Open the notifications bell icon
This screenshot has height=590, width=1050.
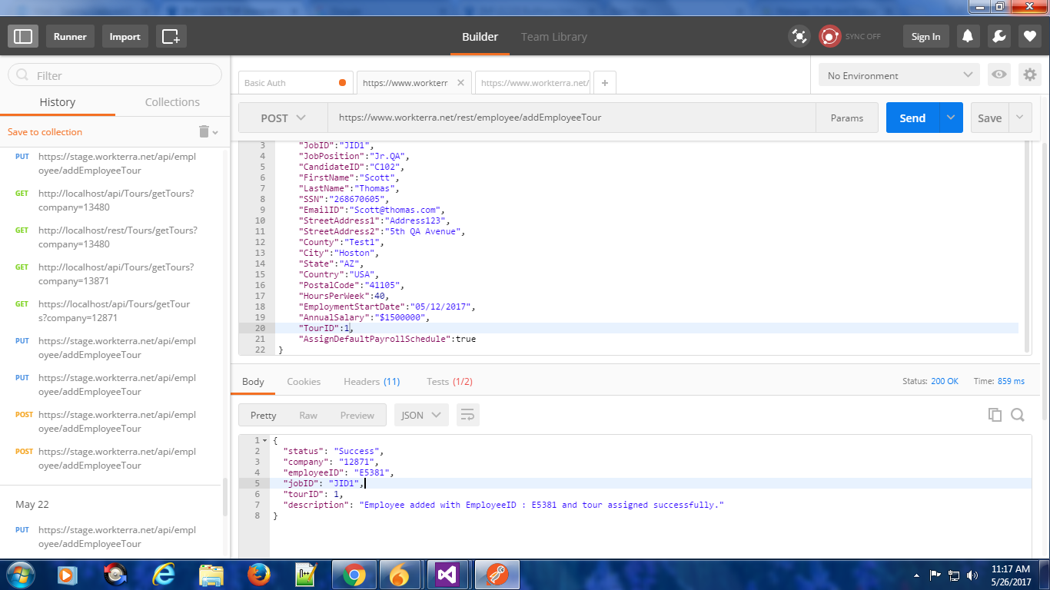pyautogui.click(x=968, y=36)
